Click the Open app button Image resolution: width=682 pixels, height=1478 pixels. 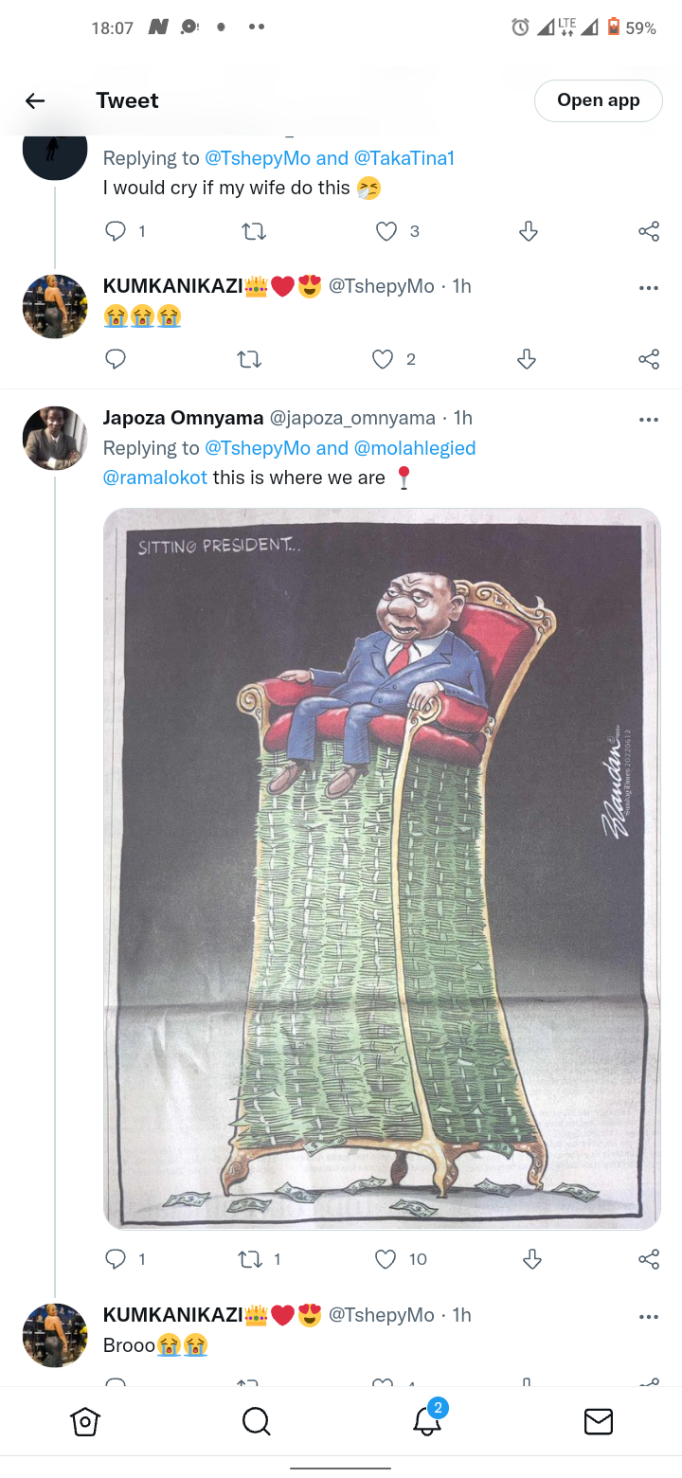[599, 100]
